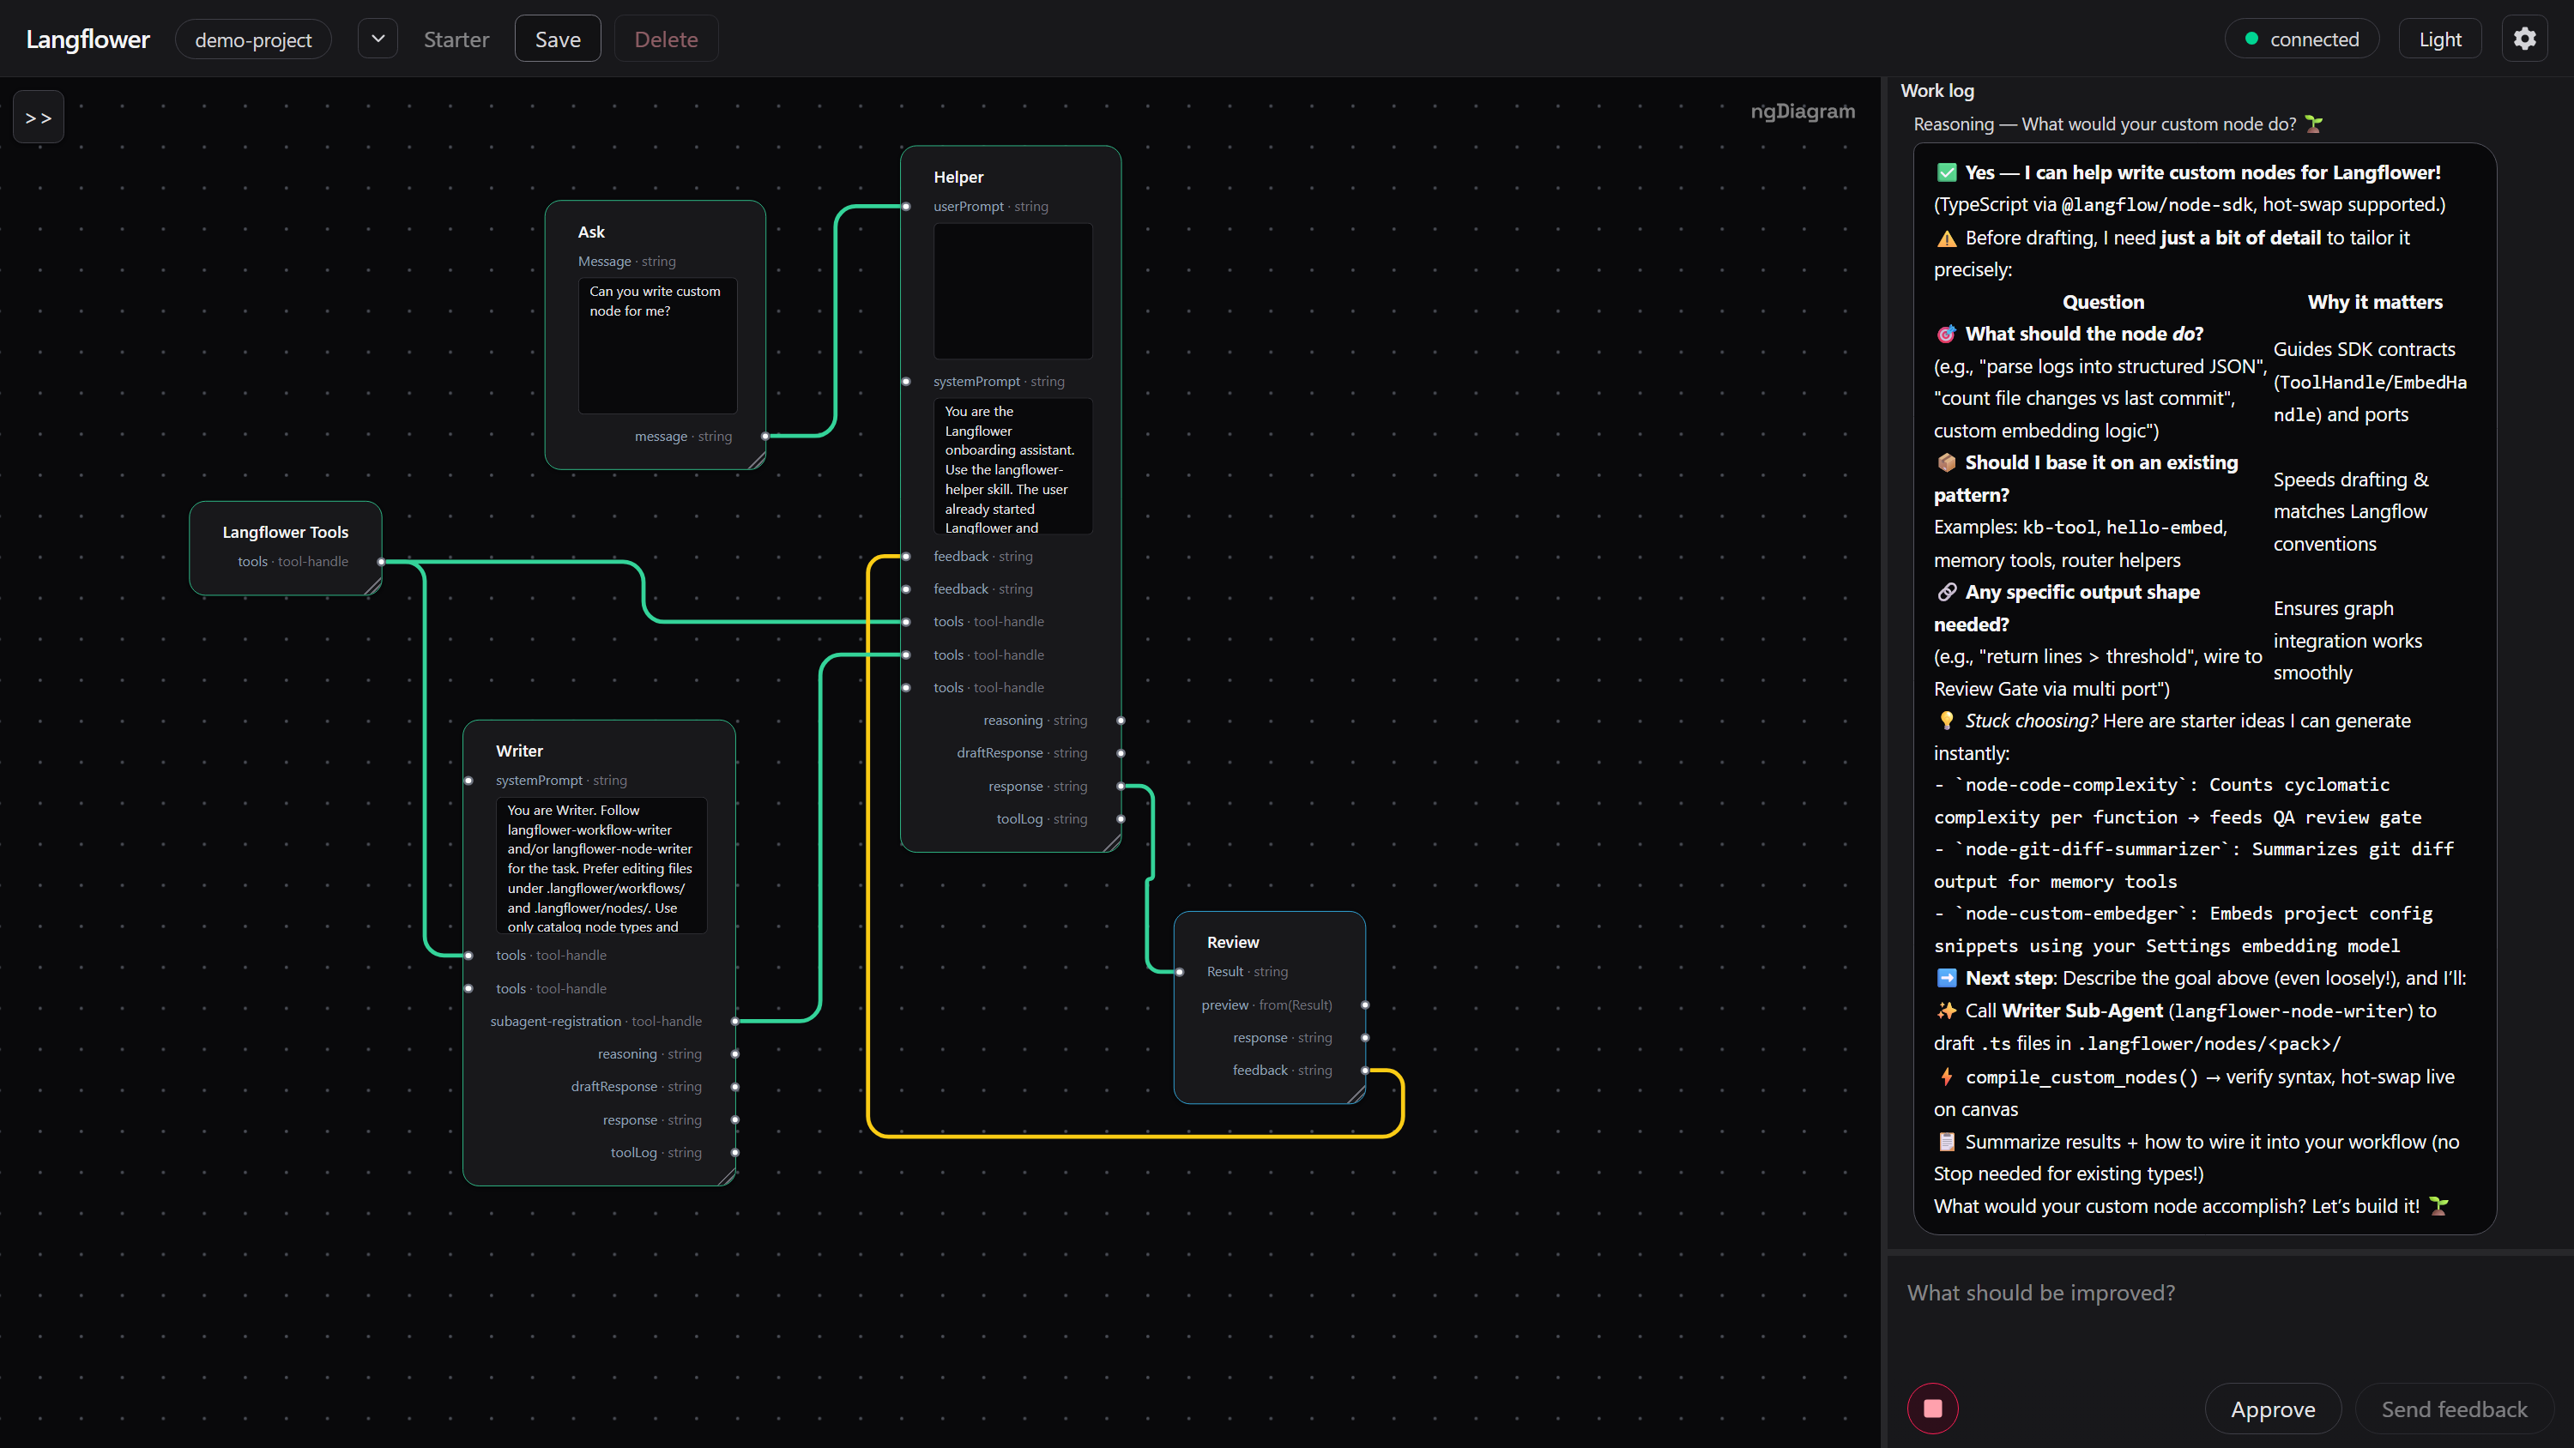Click the Helper systemPrompt text area

pyautogui.click(x=1012, y=466)
